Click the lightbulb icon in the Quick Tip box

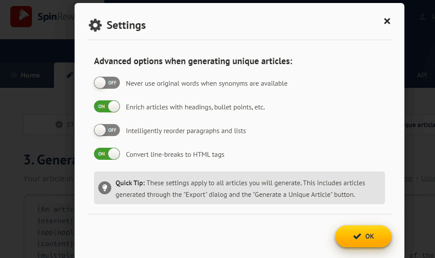(104, 188)
